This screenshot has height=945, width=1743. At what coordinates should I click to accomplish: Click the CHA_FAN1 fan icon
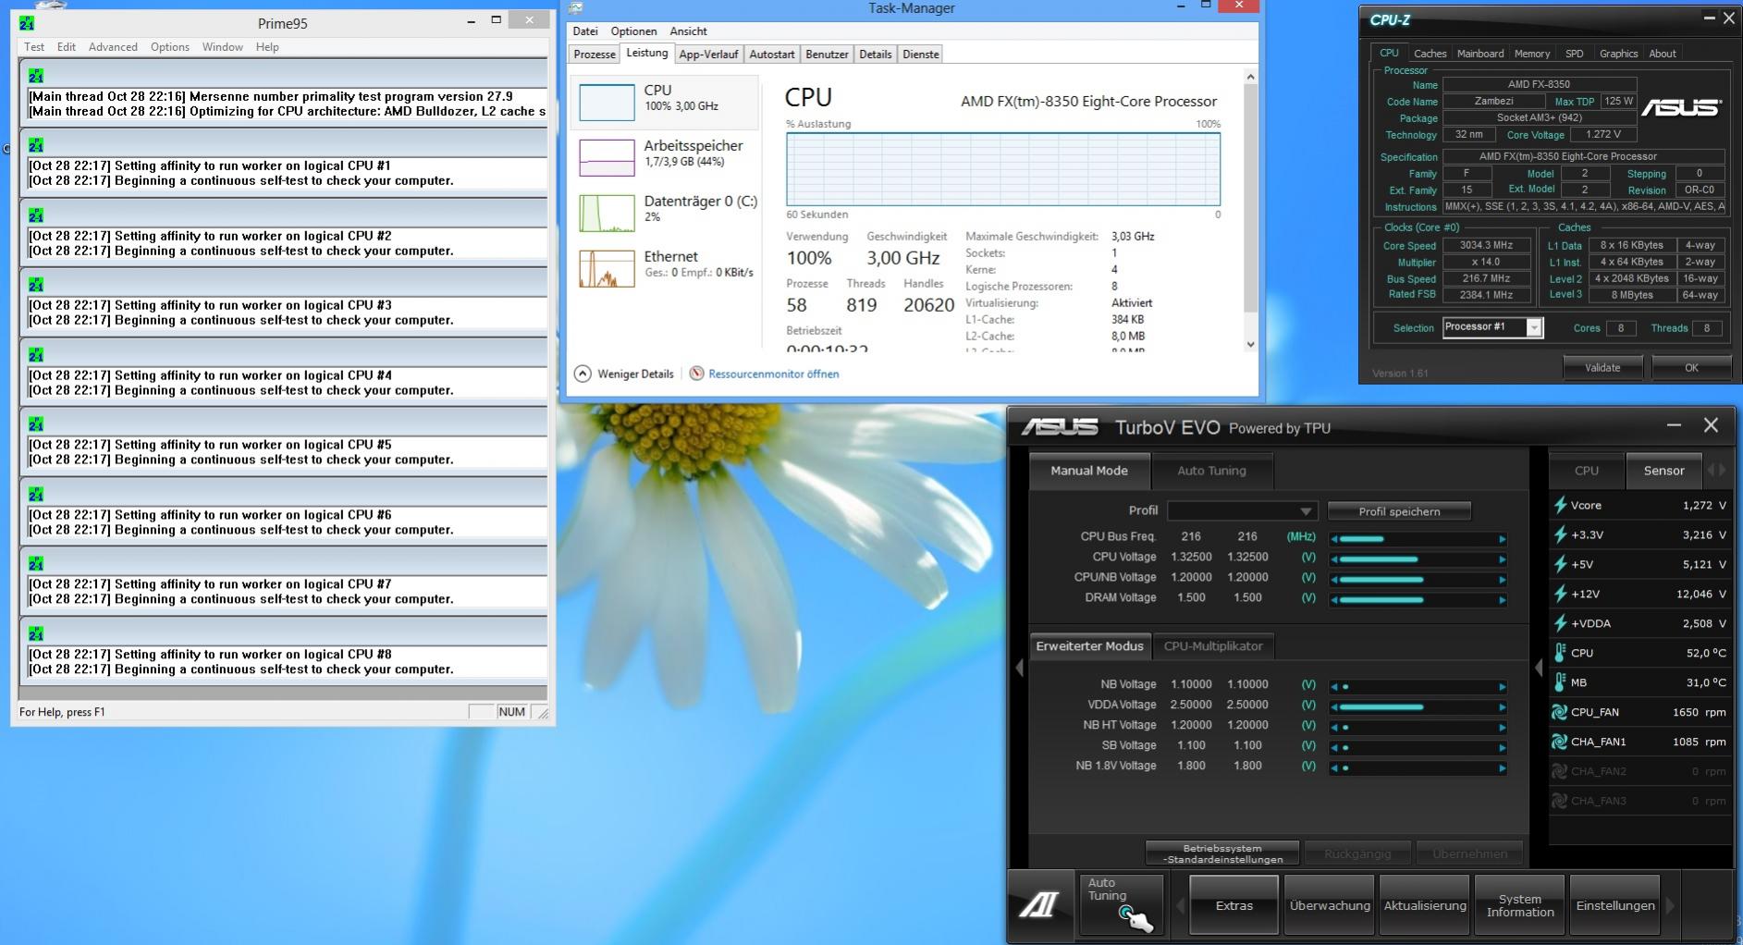[1560, 742]
